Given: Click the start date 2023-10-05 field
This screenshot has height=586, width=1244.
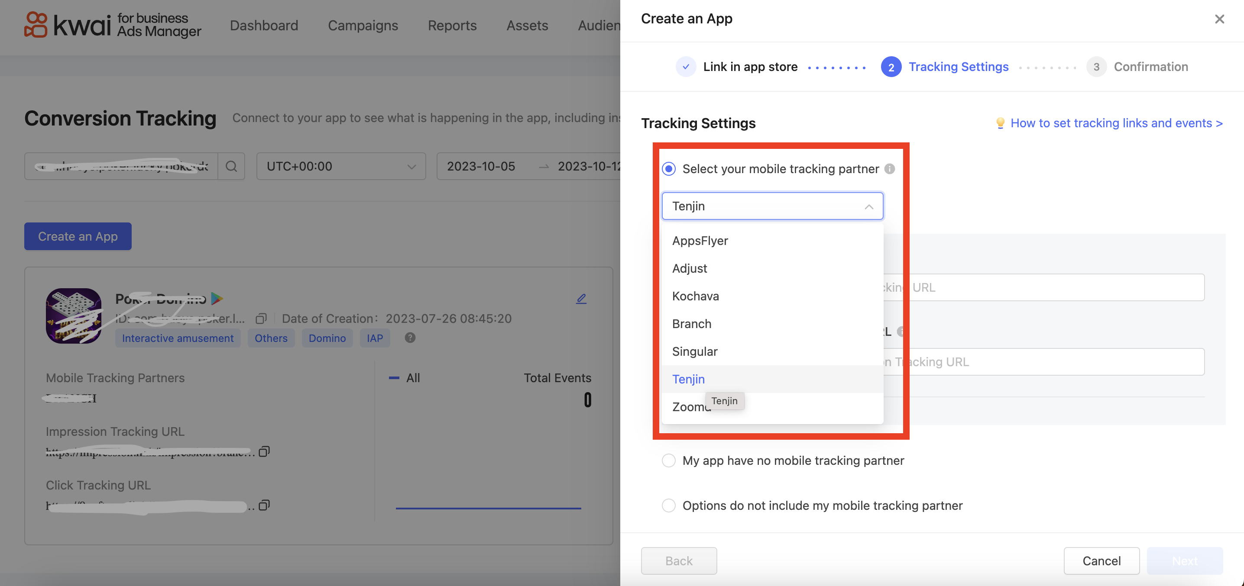Looking at the screenshot, I should tap(481, 166).
